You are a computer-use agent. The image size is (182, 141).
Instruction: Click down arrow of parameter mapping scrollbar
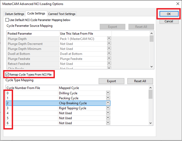click(151, 67)
